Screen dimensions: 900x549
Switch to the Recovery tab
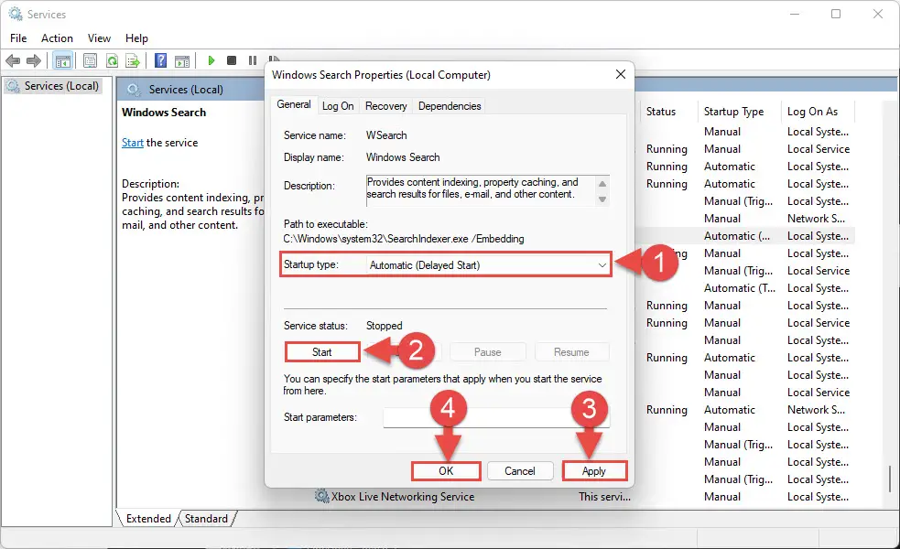[385, 106]
